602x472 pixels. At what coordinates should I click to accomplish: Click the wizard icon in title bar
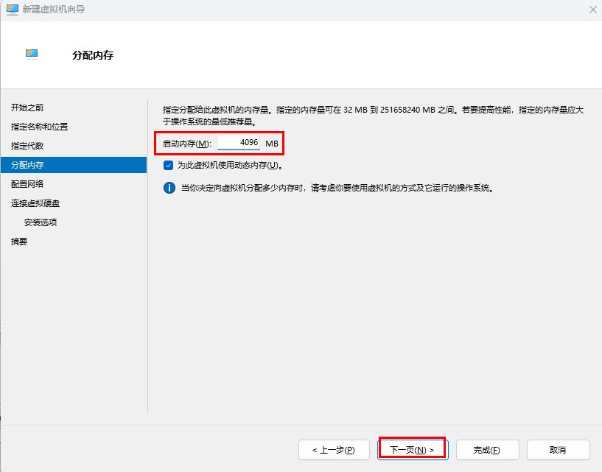coord(13,10)
